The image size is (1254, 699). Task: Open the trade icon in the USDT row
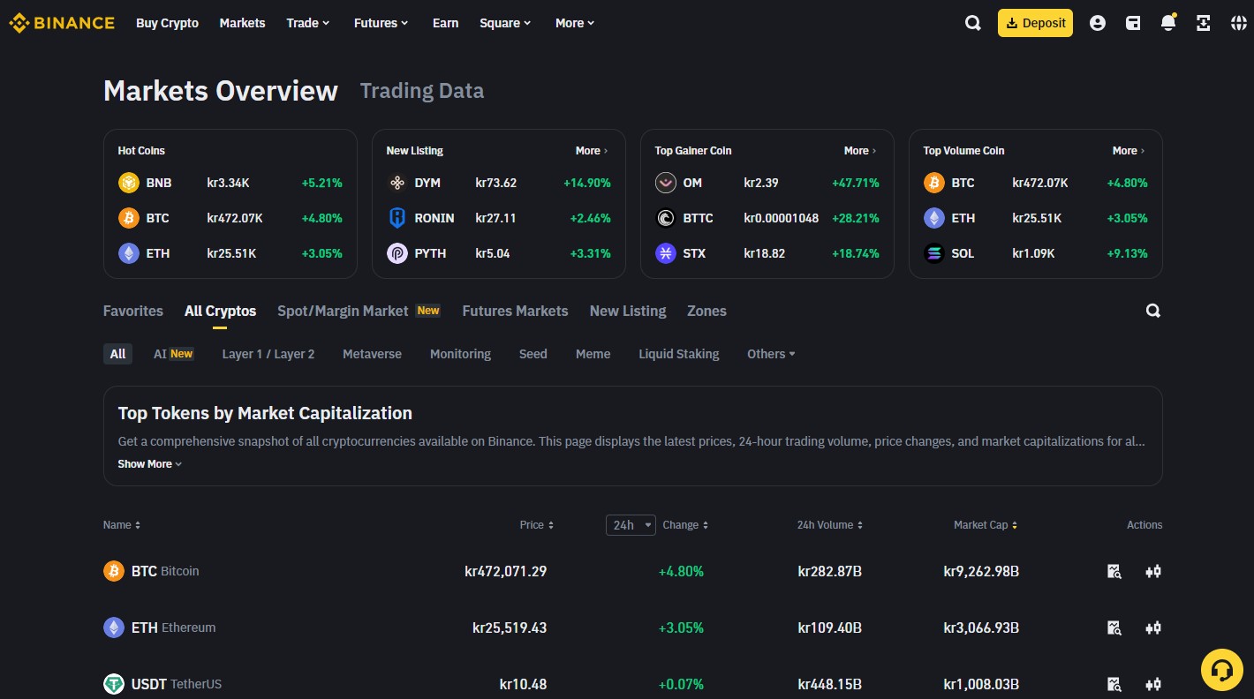1153,684
